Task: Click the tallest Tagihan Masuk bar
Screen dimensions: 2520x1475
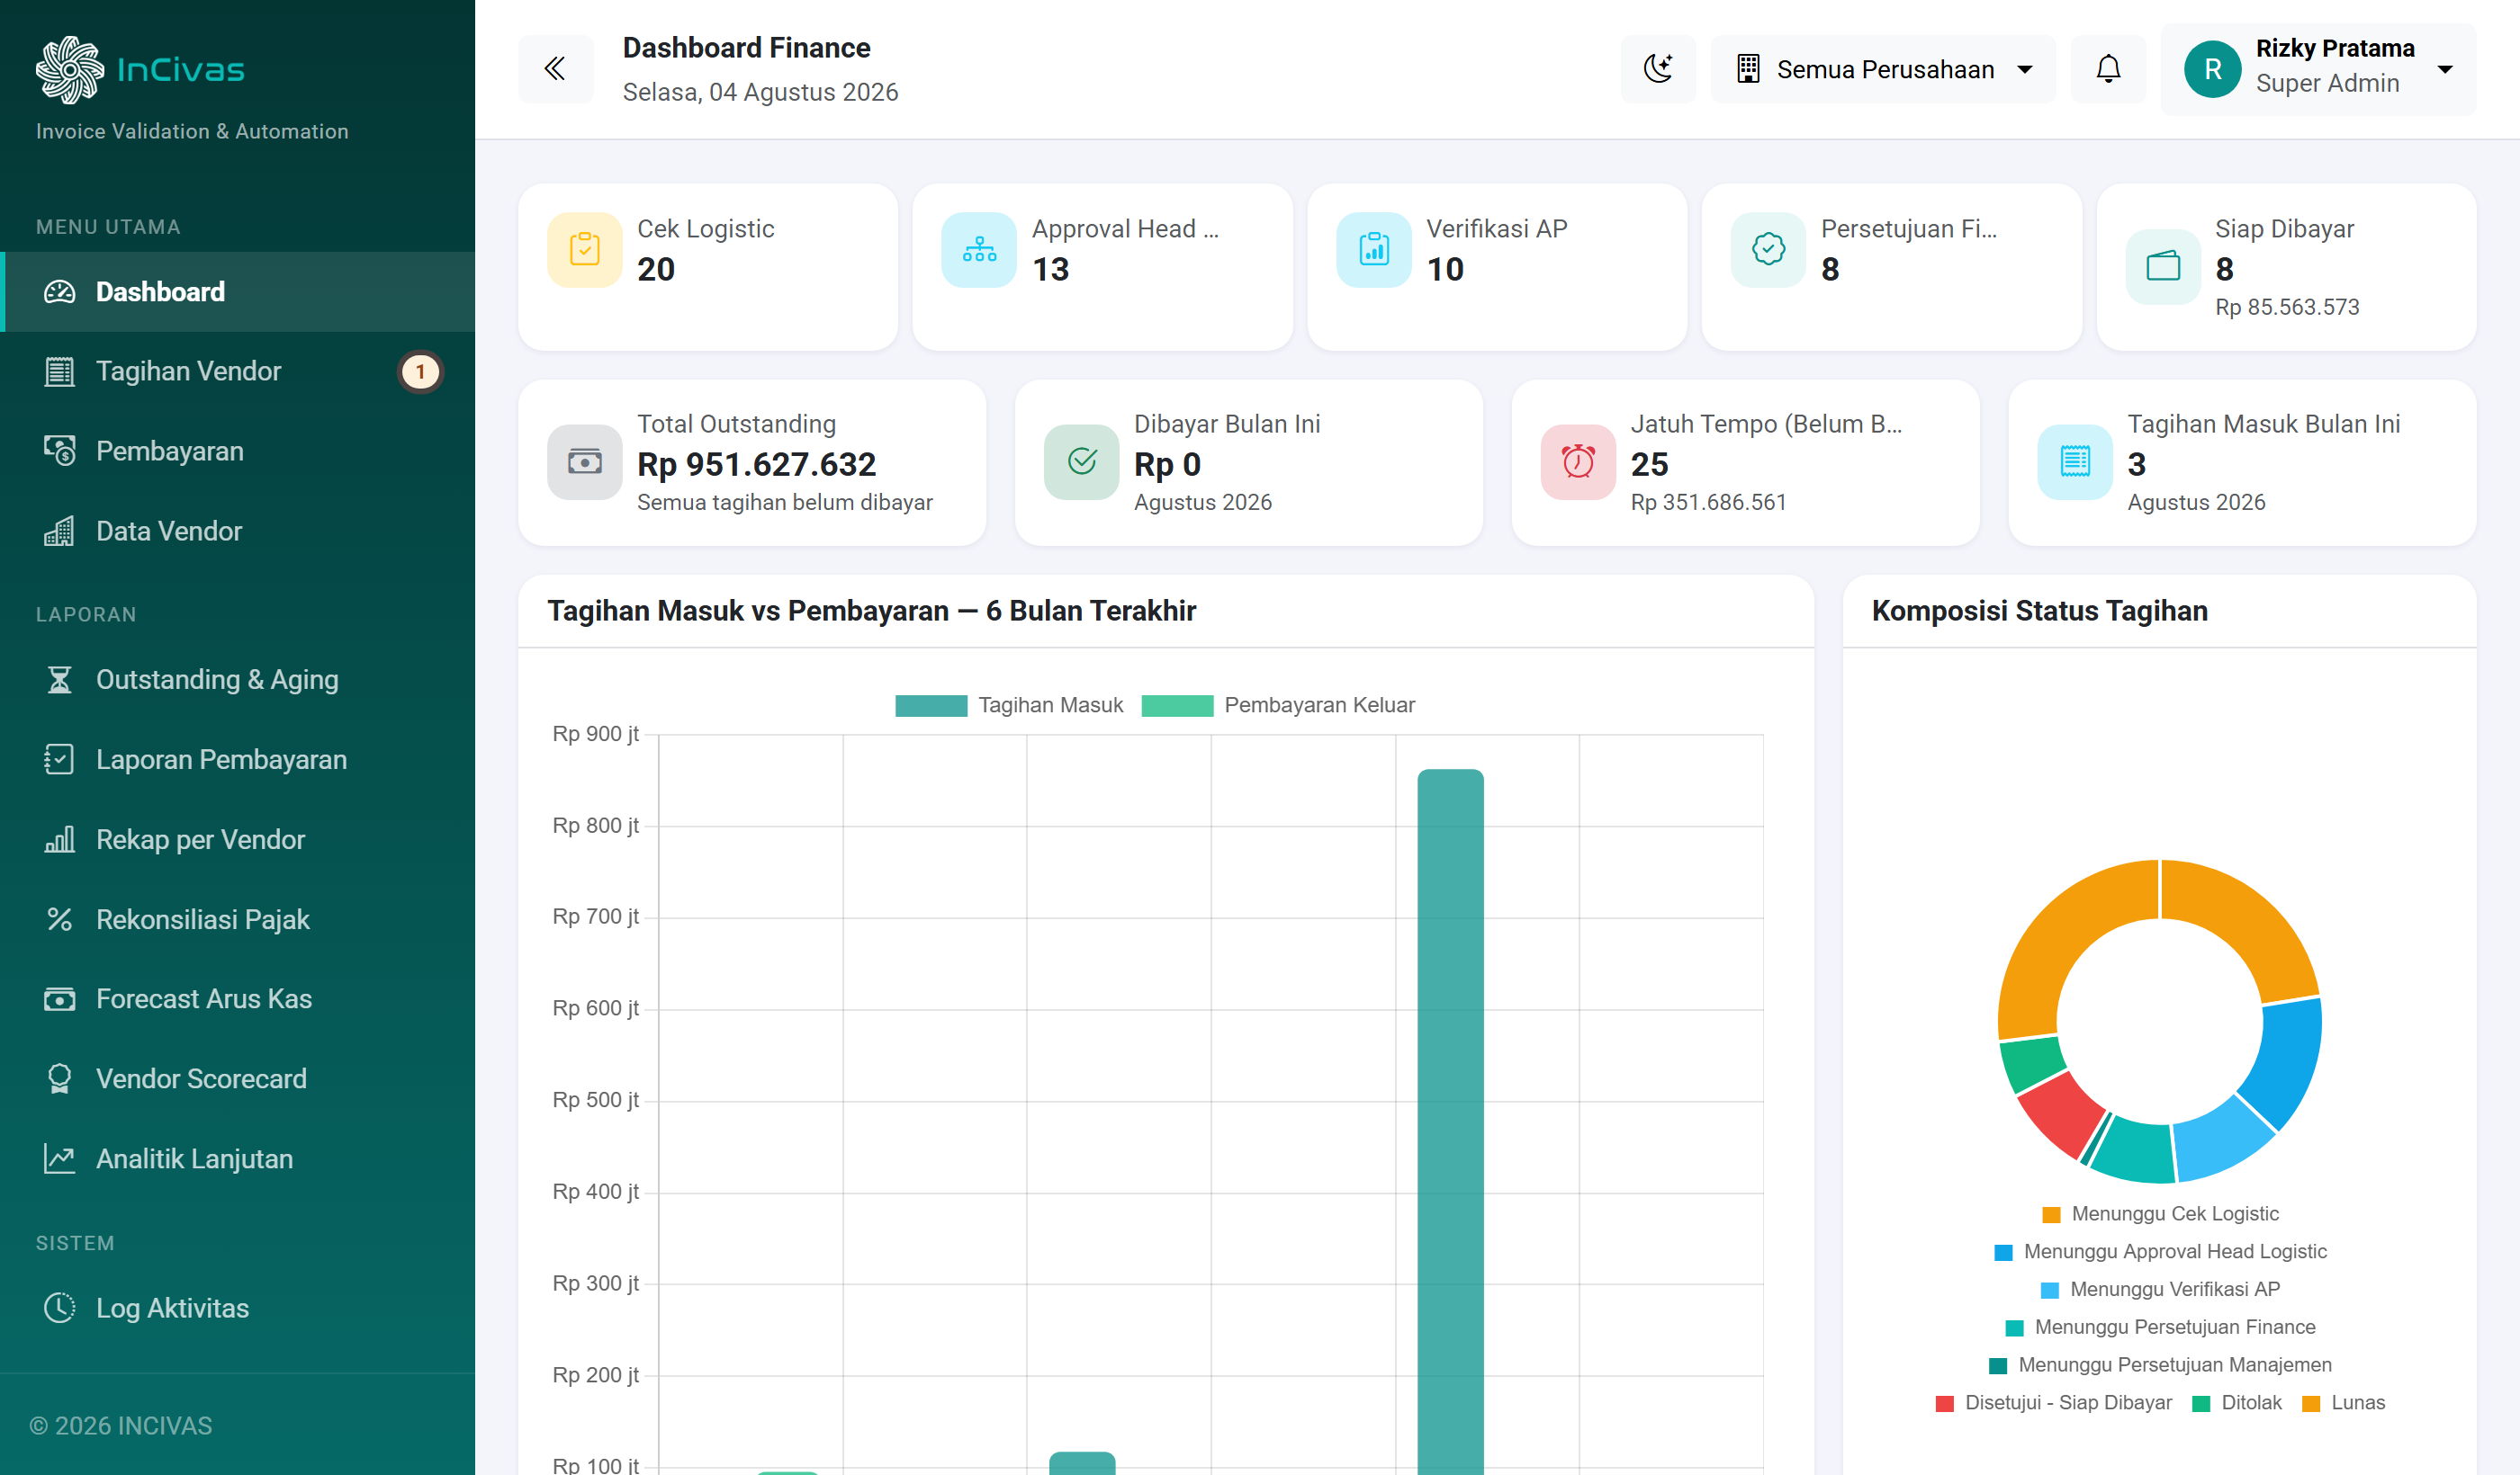Action: click(x=1450, y=1122)
